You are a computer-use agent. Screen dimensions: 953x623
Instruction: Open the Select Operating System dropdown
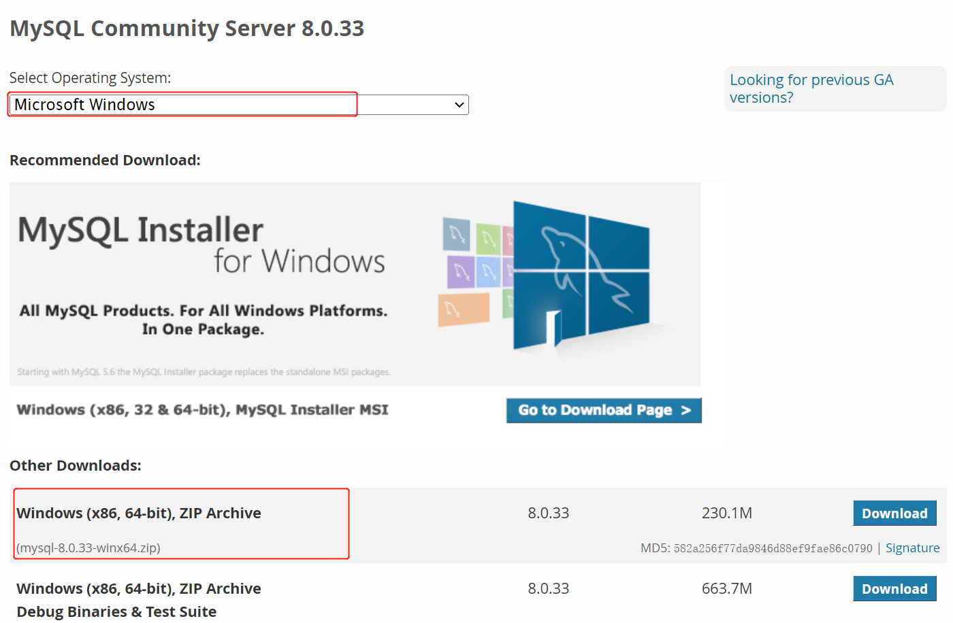[239, 105]
